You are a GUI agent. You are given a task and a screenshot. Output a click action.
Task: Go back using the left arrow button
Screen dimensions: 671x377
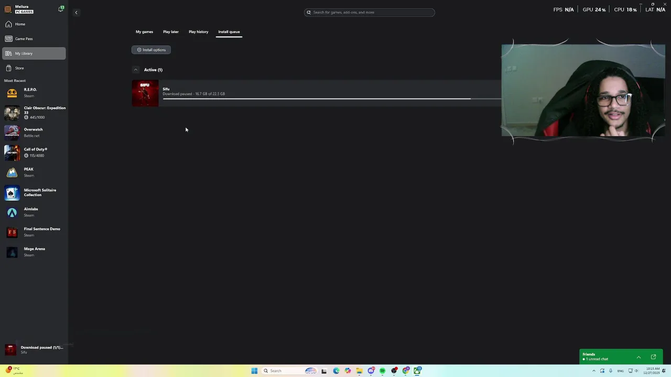tap(76, 12)
